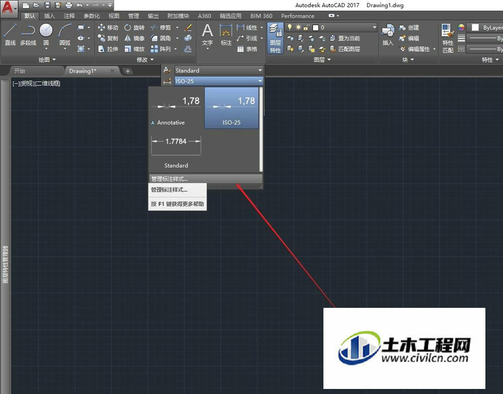Click the Mirror (镜像) tool
Image resolution: width=503 pixels, height=394 pixels.
pos(134,38)
